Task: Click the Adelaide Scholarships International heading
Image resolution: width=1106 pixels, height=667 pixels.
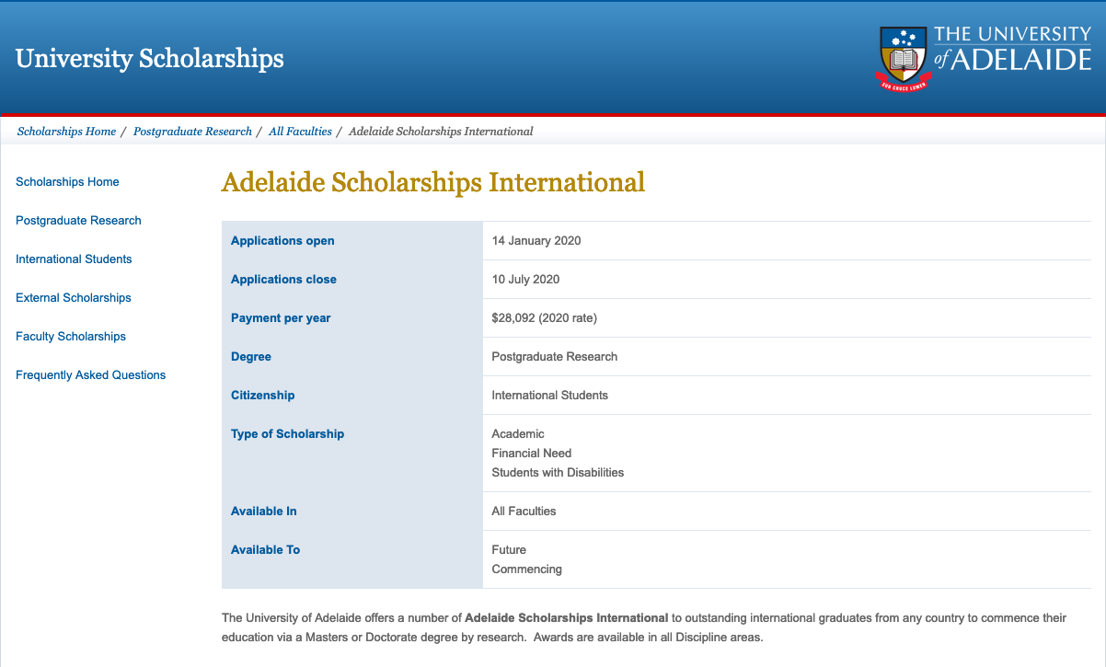Action: pyautogui.click(x=433, y=182)
